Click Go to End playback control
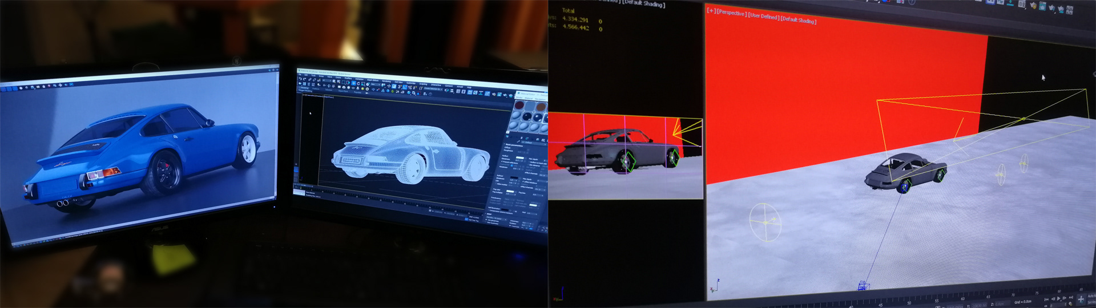Viewport: 1096px width, 308px height. click(x=1071, y=297)
